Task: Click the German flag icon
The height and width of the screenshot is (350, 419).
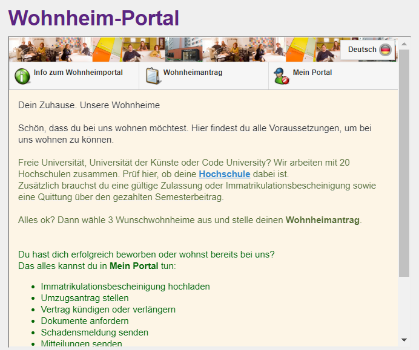Action: pos(385,50)
